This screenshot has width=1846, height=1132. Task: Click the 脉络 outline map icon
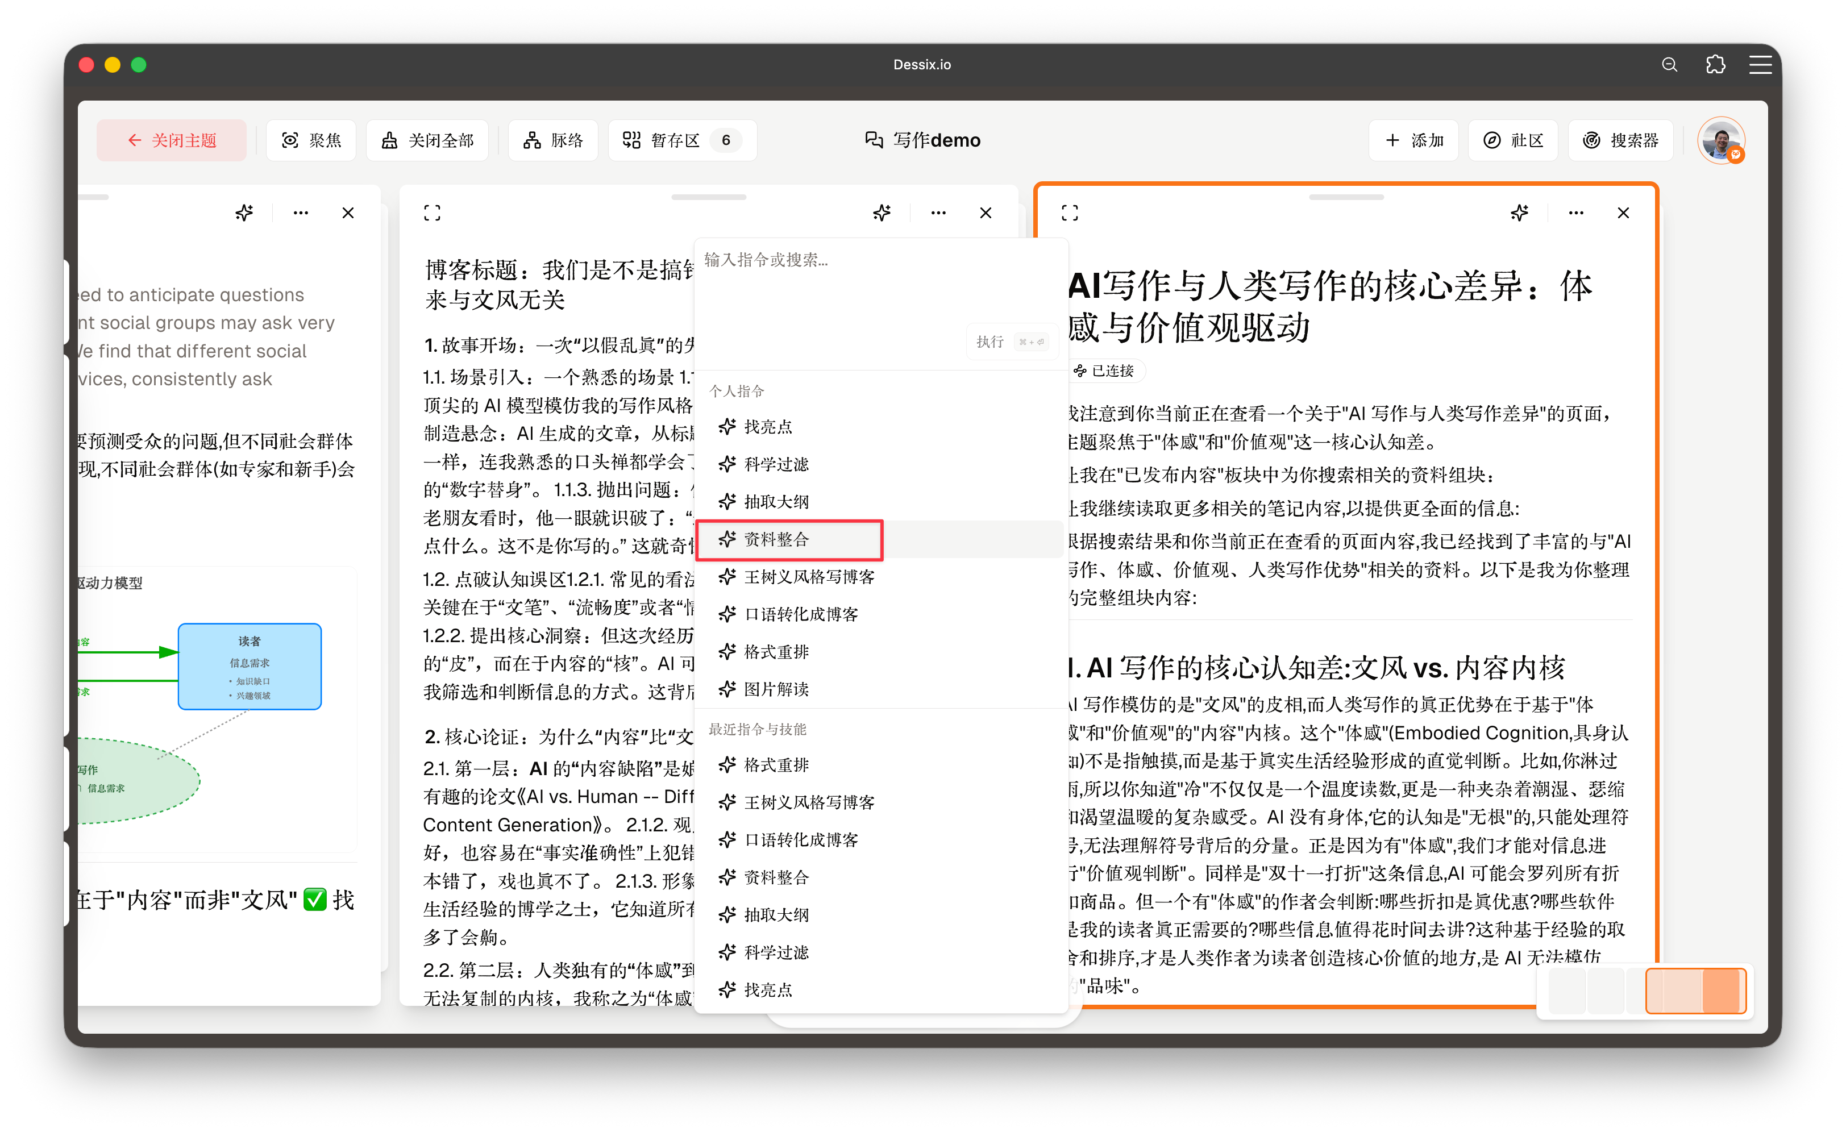[x=552, y=139]
